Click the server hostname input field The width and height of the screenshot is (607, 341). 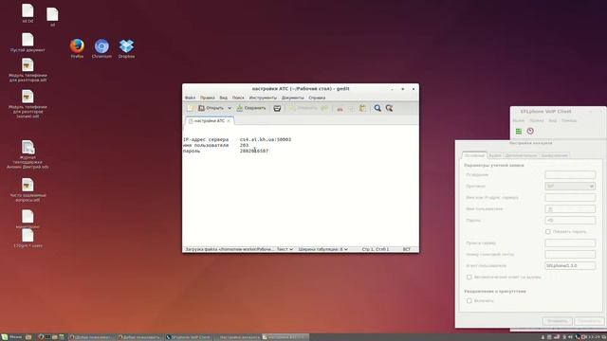click(x=570, y=198)
